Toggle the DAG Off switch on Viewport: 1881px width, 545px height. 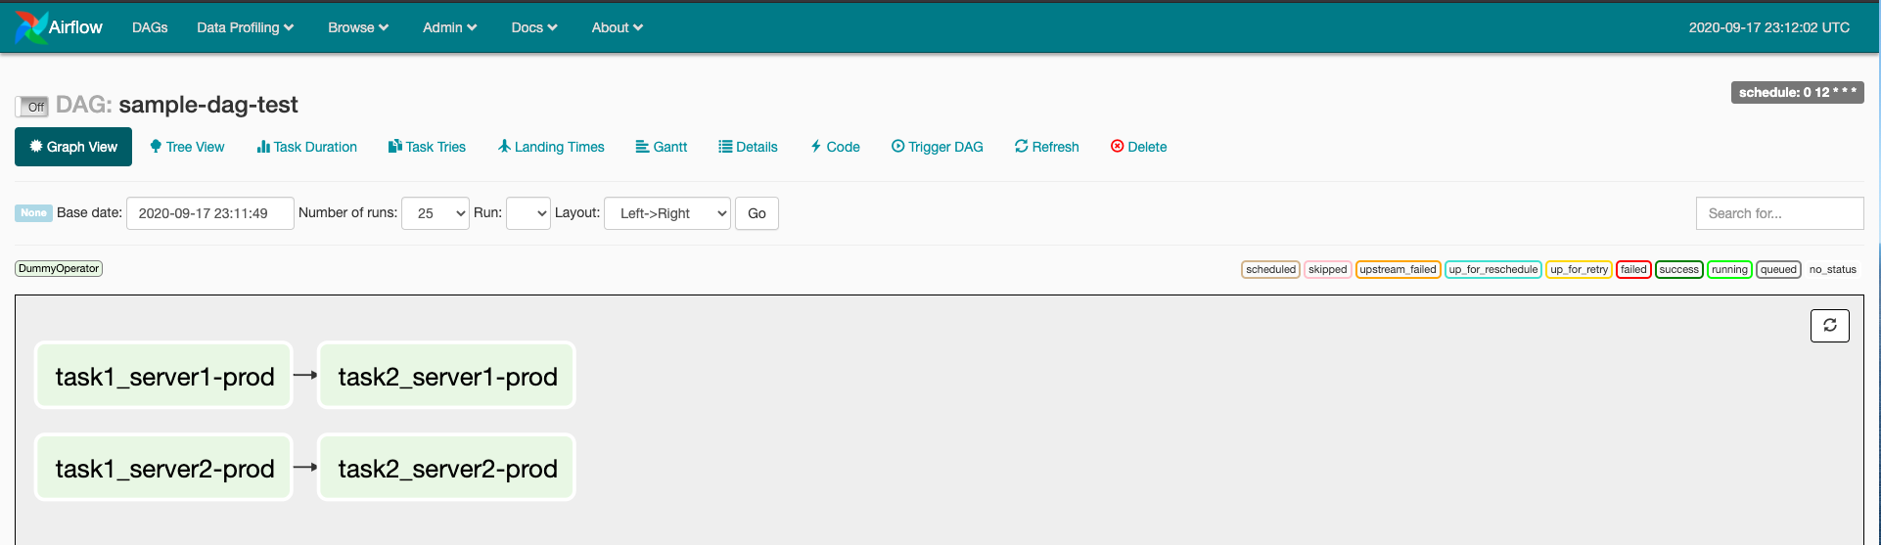coord(31,107)
